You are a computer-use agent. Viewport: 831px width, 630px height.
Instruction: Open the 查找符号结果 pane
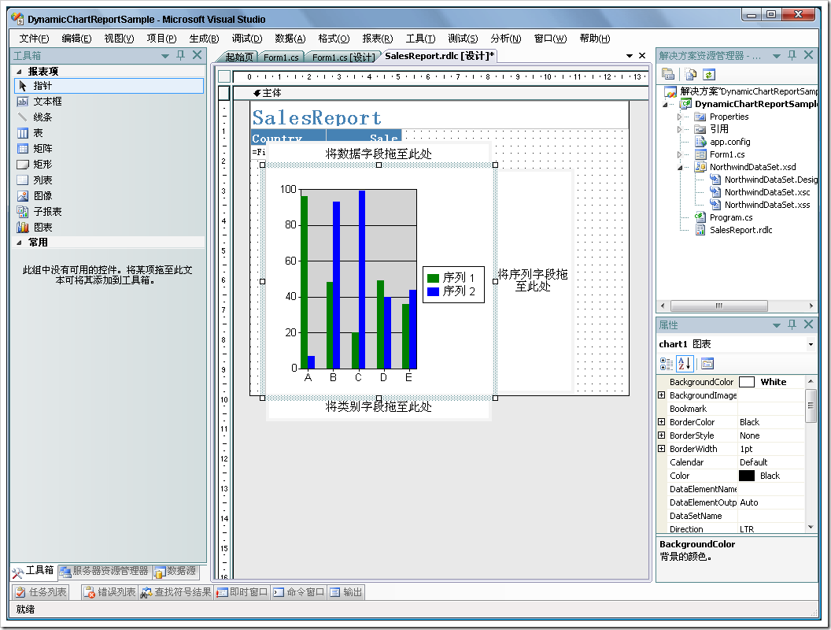[176, 592]
